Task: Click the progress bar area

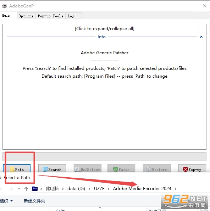Action: (x=104, y=156)
